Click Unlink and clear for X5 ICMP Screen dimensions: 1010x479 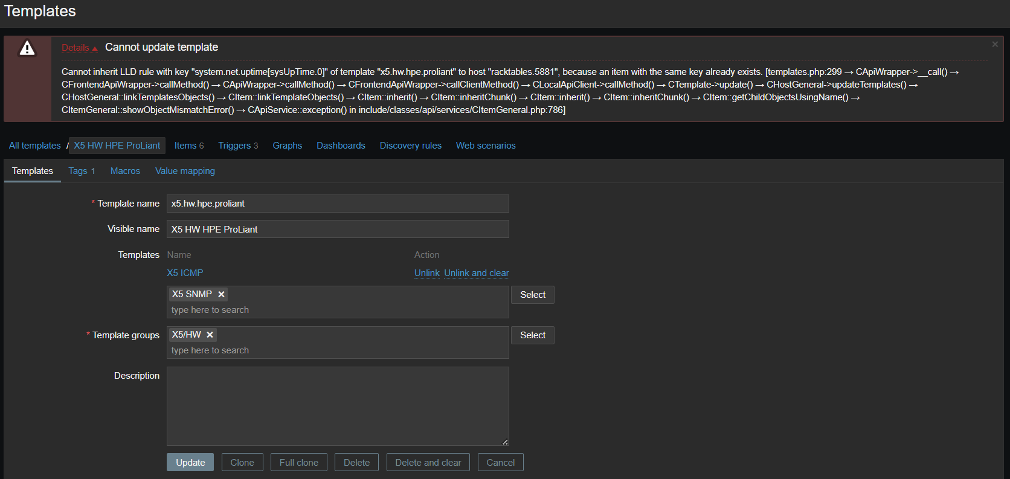(x=476, y=273)
